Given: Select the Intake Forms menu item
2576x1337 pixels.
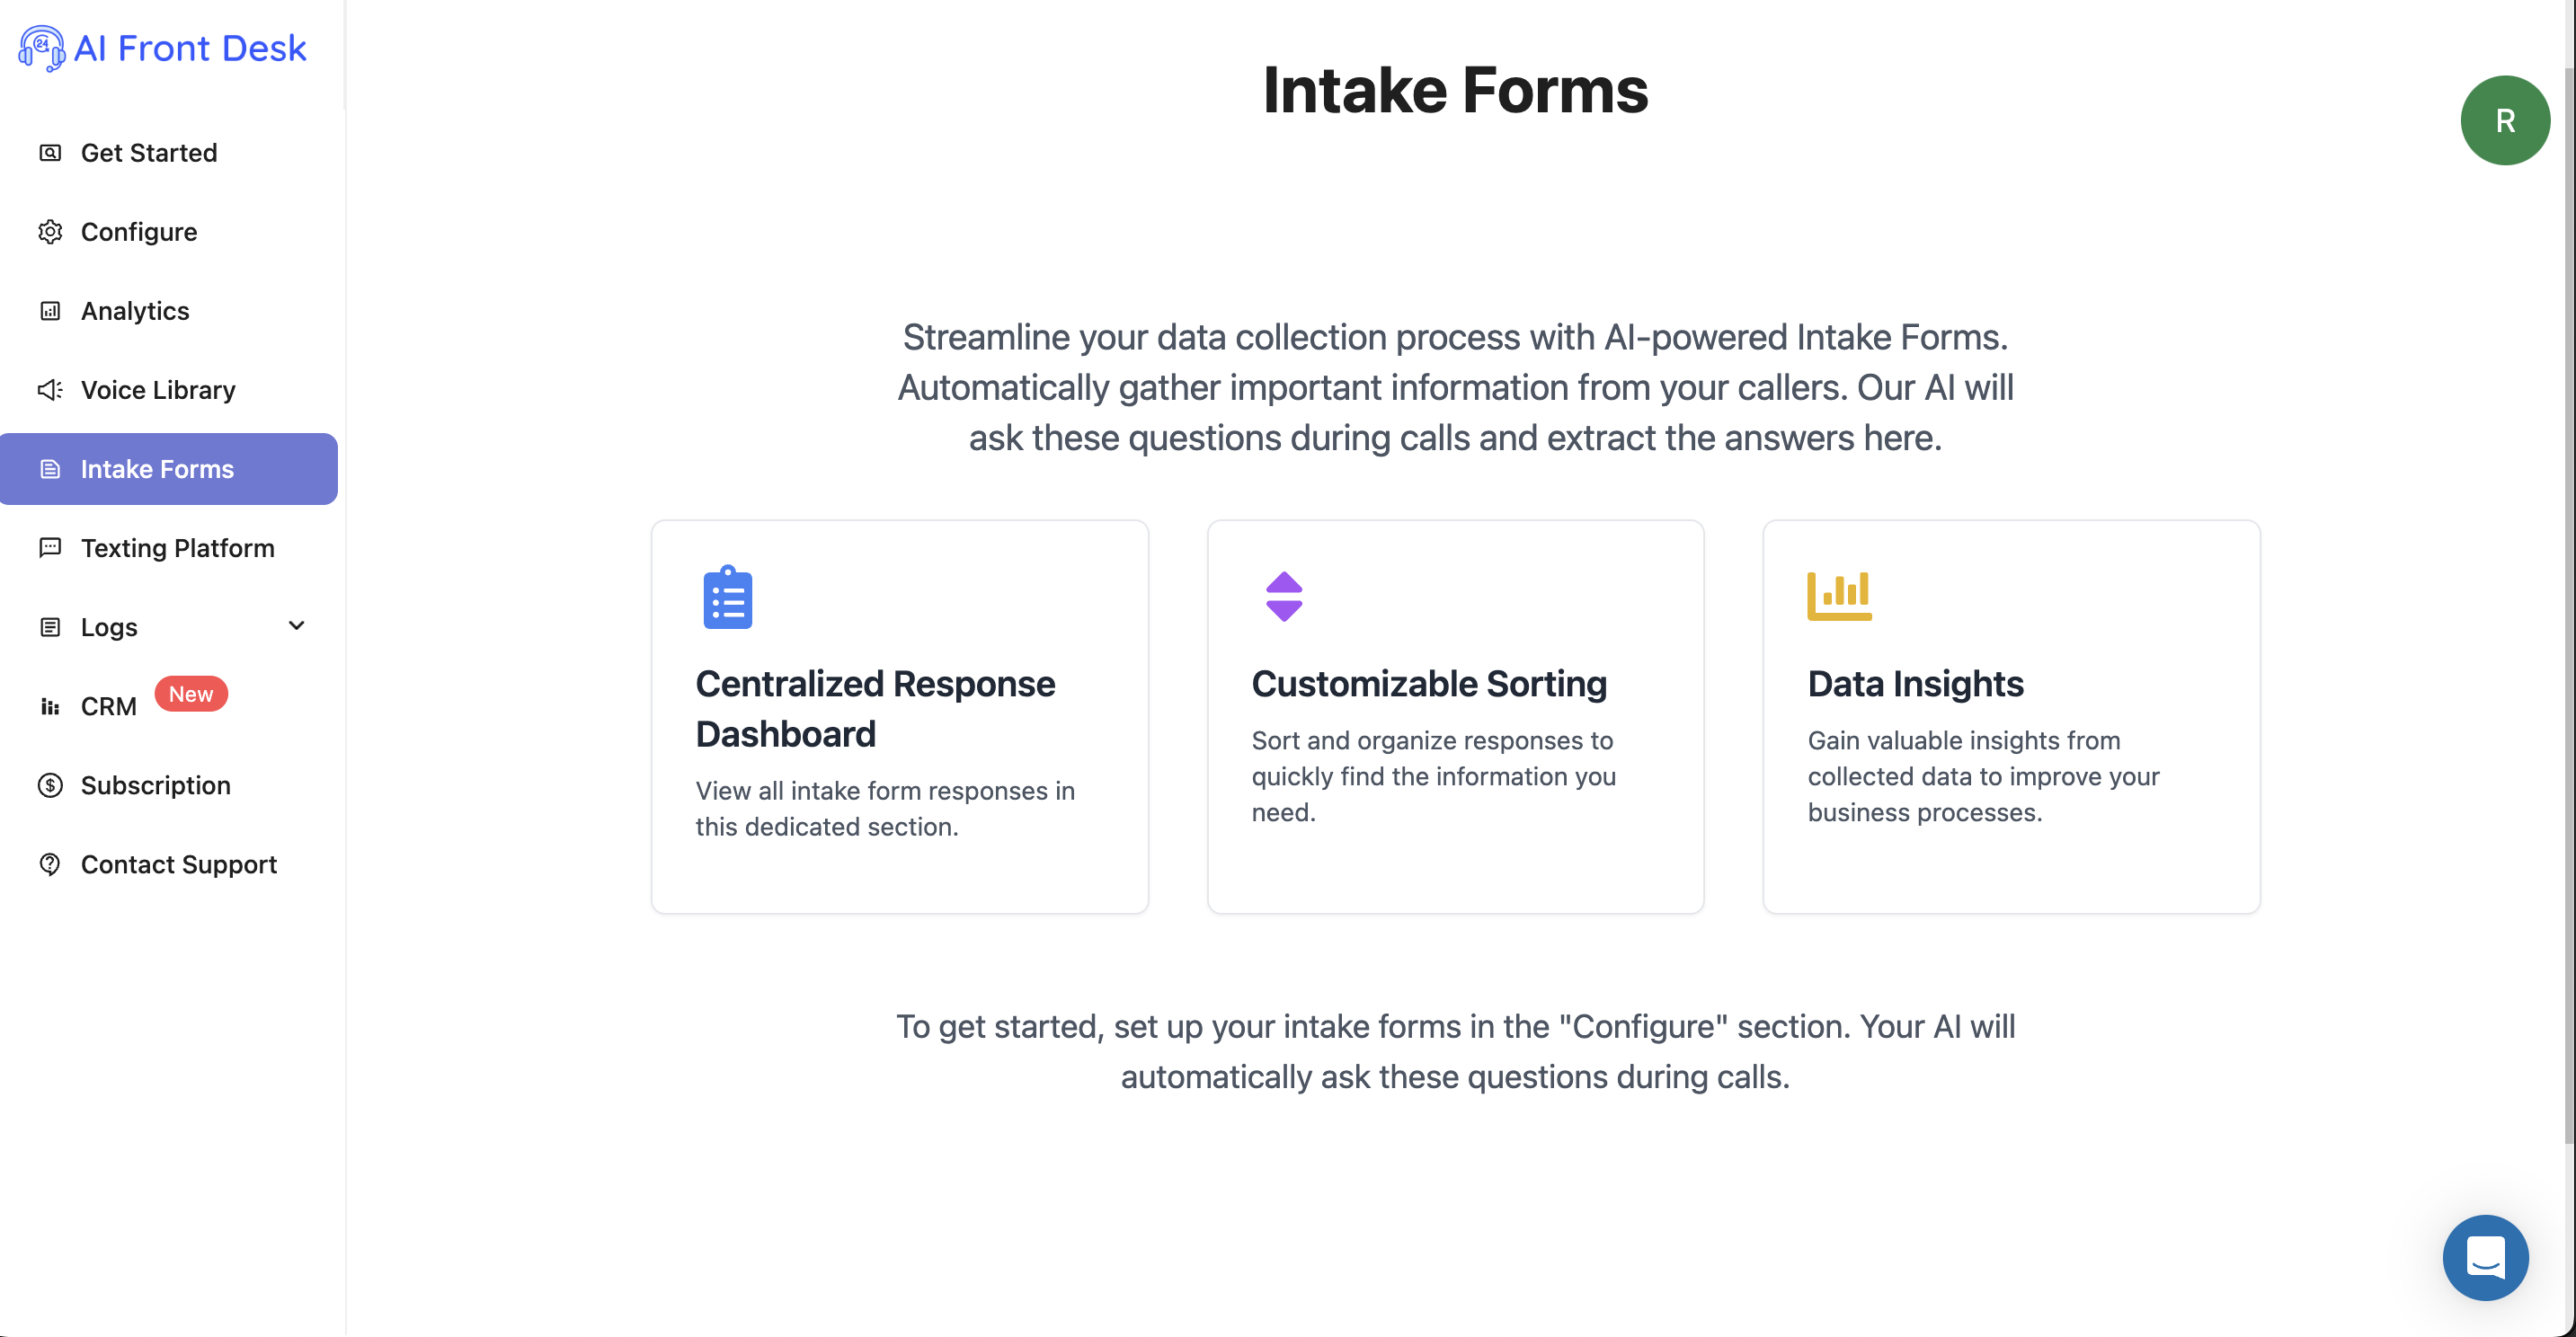Looking at the screenshot, I should point(168,469).
